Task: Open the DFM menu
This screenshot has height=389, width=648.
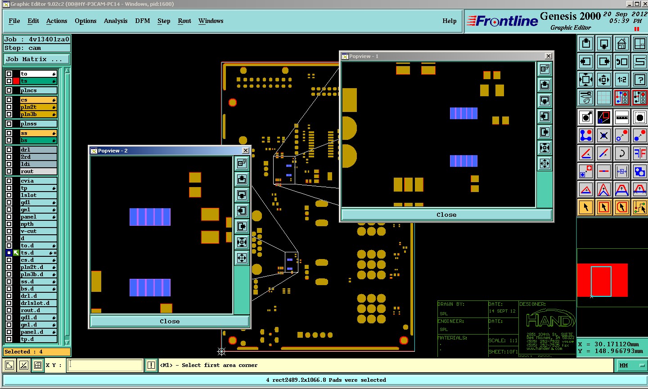Action: pyautogui.click(x=143, y=21)
